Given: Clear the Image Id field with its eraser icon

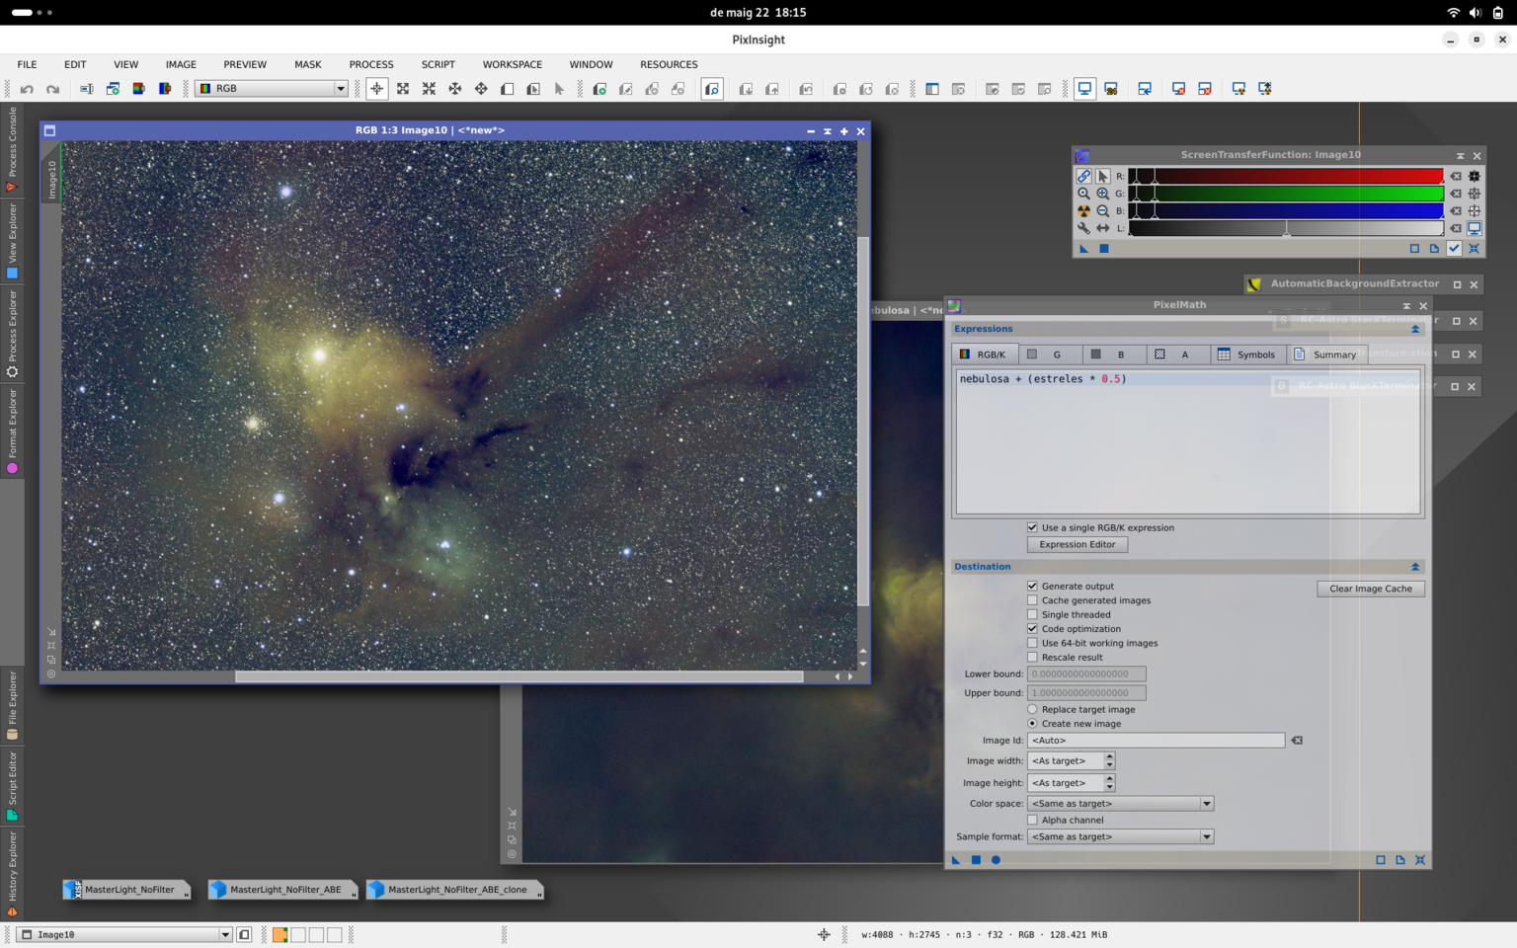Looking at the screenshot, I should [x=1297, y=741].
